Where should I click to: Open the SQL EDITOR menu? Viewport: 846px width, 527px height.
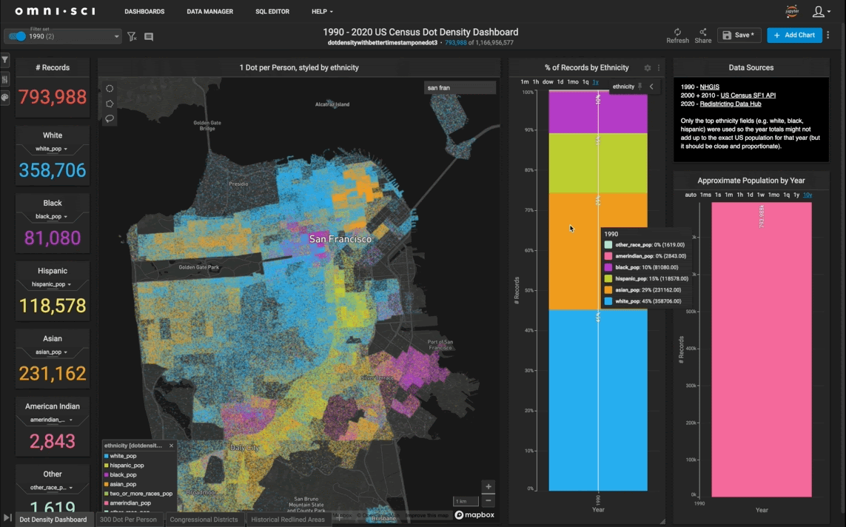pyautogui.click(x=272, y=12)
